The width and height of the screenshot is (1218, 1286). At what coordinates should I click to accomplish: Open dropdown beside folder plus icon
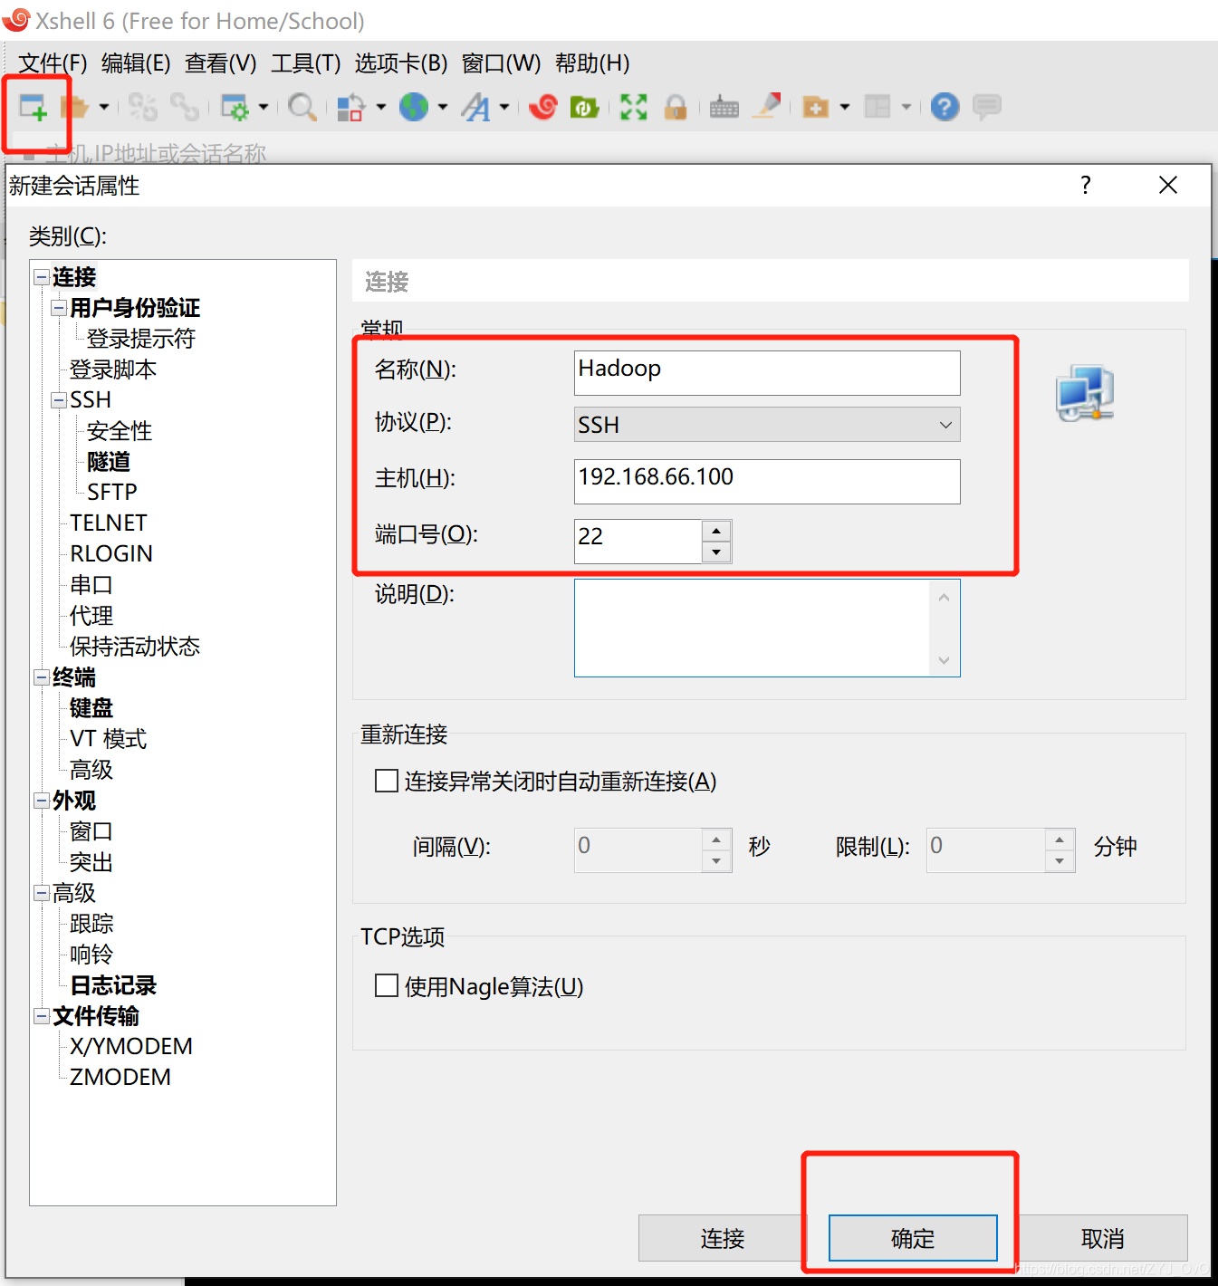tap(845, 107)
